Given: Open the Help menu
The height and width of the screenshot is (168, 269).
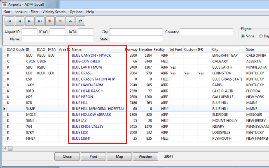Looking at the screenshot, I should tap(90, 12).
